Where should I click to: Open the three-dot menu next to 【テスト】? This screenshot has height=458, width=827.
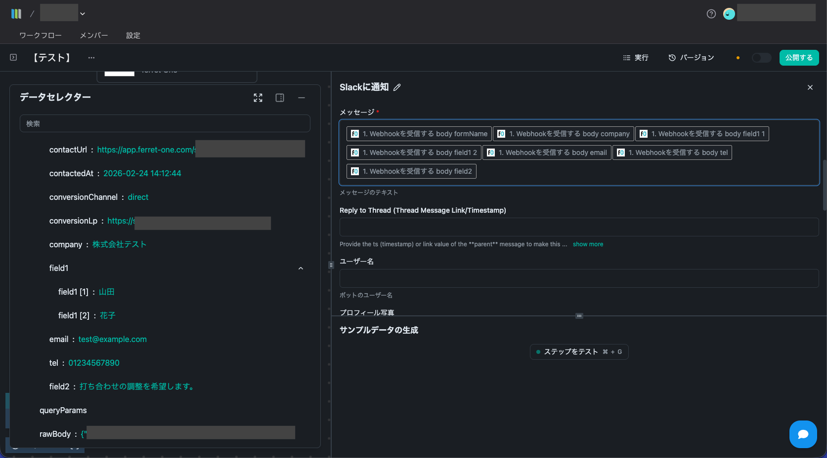(91, 58)
